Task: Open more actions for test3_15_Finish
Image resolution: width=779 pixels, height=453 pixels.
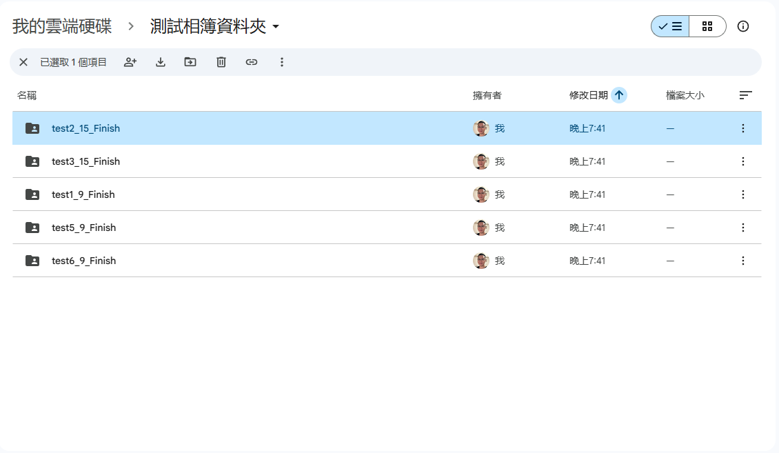Action: pos(743,161)
